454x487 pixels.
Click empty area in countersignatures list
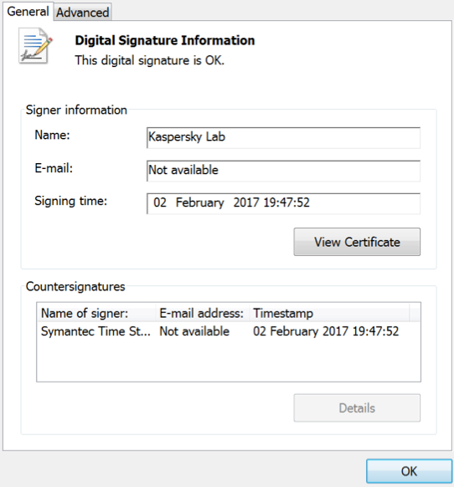pos(229,361)
